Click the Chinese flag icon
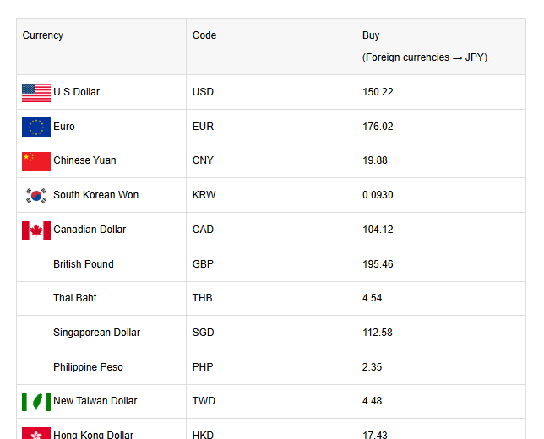The height and width of the screenshot is (439, 544). pos(36,160)
